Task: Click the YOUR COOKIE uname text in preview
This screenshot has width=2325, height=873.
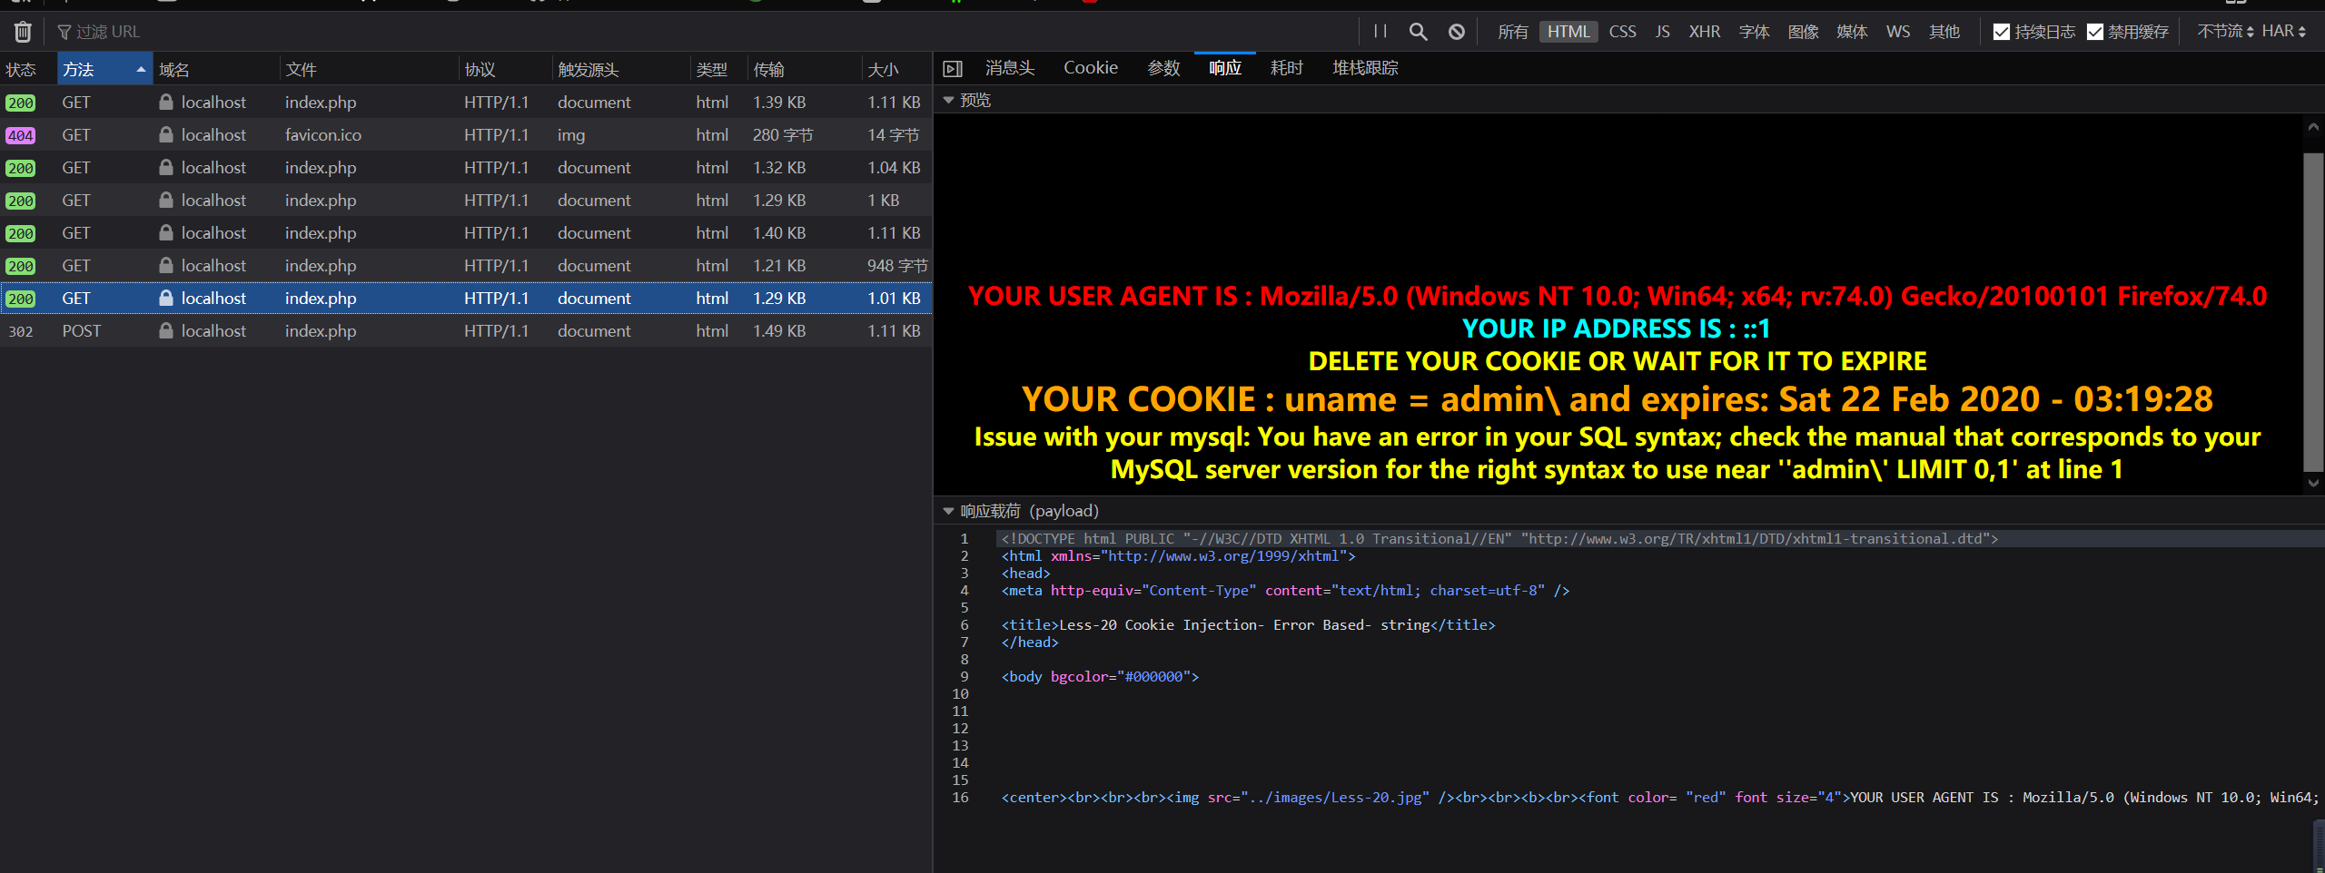Action: [1617, 399]
